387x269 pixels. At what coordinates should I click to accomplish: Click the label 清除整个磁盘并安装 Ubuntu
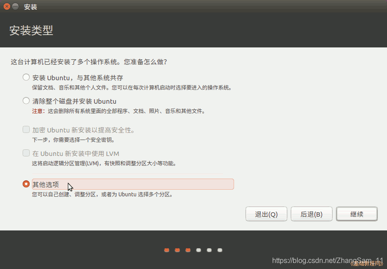(x=74, y=101)
